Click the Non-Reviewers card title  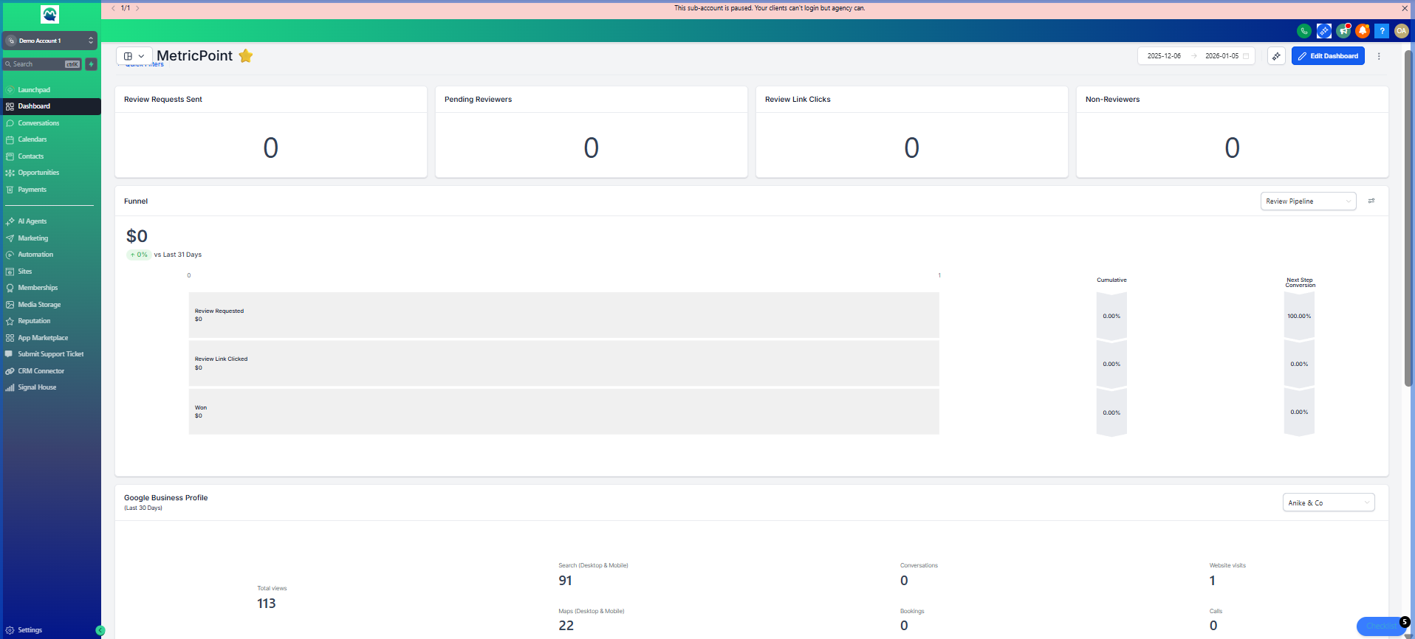pos(1112,100)
